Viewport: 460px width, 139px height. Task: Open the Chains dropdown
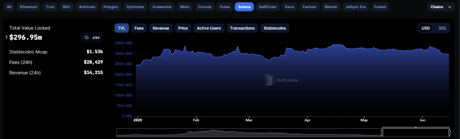point(441,7)
